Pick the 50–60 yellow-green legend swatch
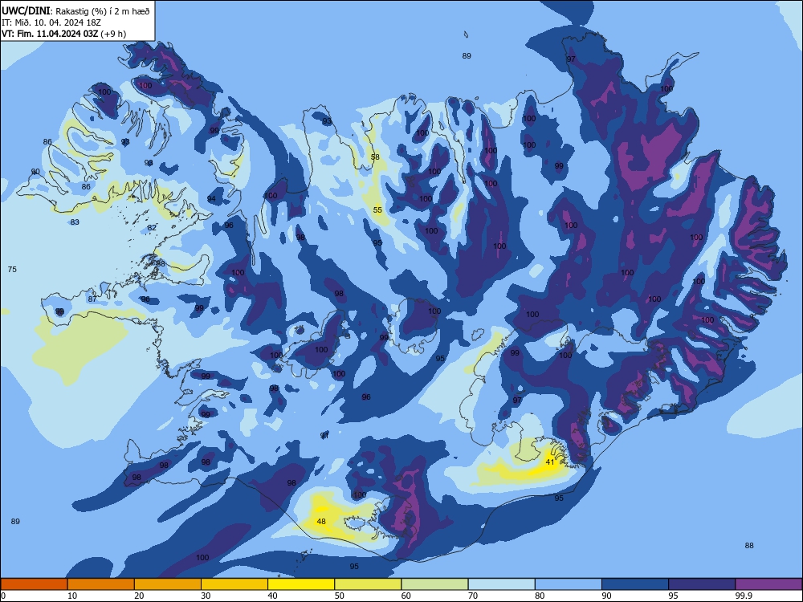Image resolution: width=803 pixels, height=602 pixels. point(368,584)
